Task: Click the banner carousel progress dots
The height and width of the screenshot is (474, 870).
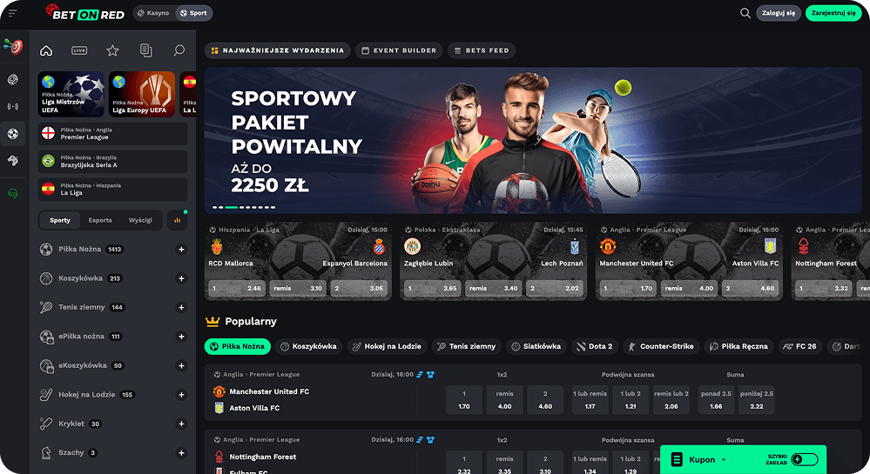Action: coord(244,207)
